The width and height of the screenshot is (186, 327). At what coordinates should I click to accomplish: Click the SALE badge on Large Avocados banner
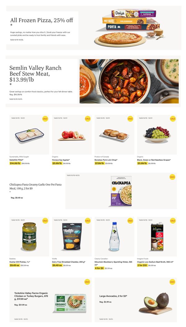tap(172, 282)
